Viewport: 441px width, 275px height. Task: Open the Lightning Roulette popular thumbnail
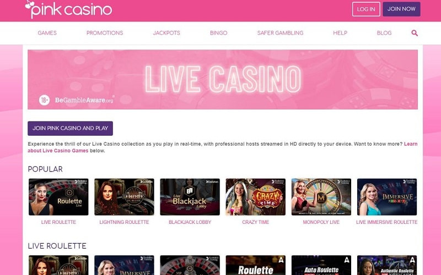(124, 197)
